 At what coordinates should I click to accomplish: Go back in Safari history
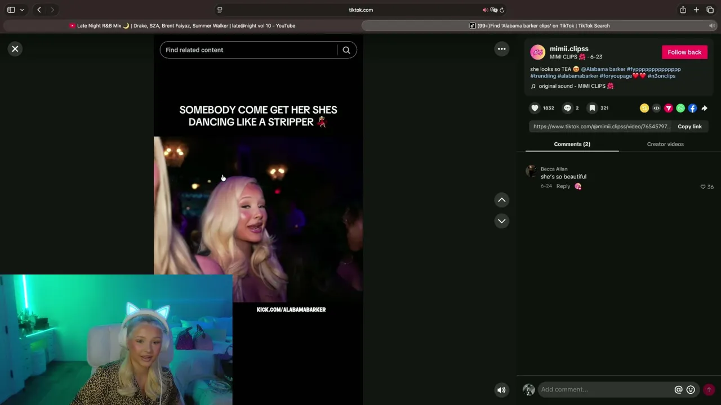(39, 10)
